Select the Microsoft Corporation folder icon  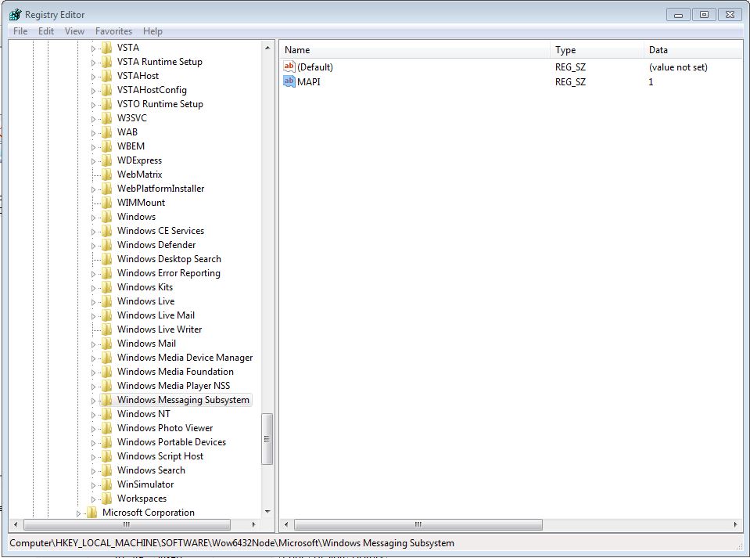pos(92,513)
